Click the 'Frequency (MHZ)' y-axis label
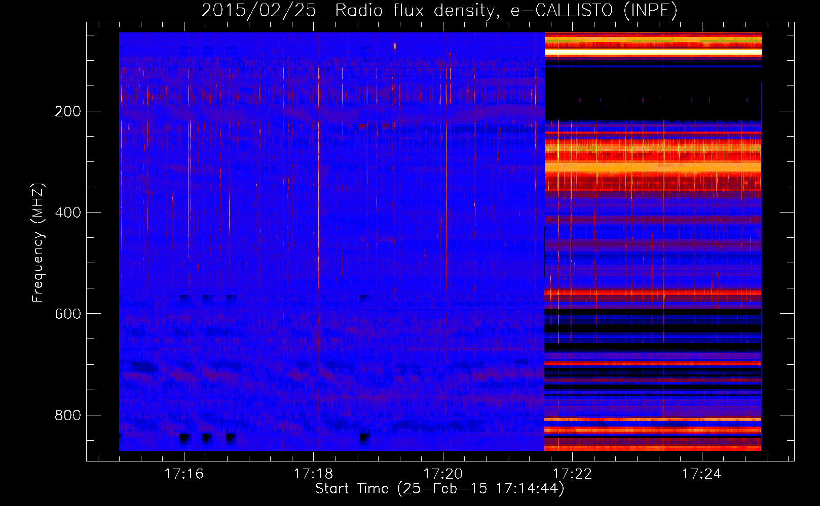The image size is (820, 506). [38, 243]
